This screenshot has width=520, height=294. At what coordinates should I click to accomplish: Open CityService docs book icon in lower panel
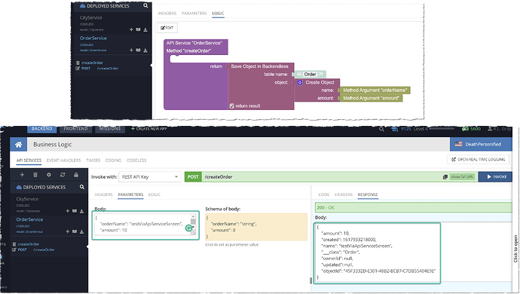pyautogui.click(x=75, y=211)
